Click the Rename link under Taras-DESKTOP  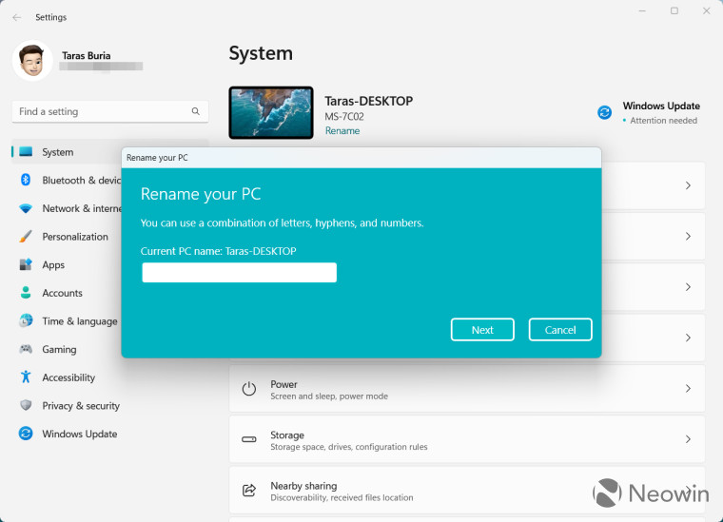point(342,131)
